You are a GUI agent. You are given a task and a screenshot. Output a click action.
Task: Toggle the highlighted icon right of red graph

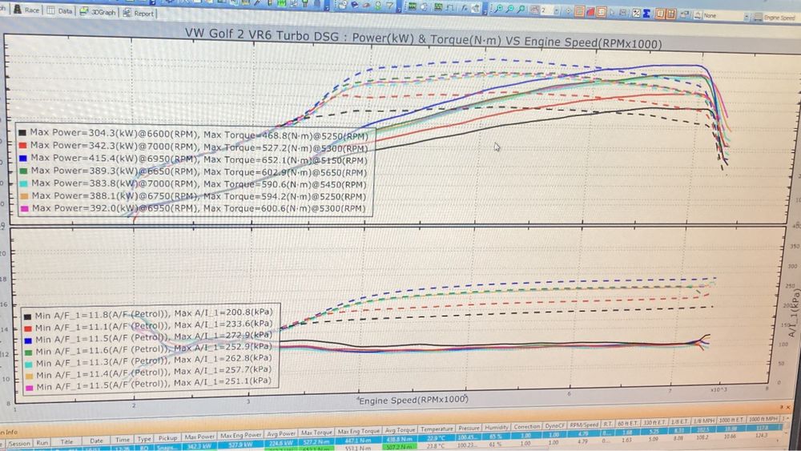click(x=602, y=12)
